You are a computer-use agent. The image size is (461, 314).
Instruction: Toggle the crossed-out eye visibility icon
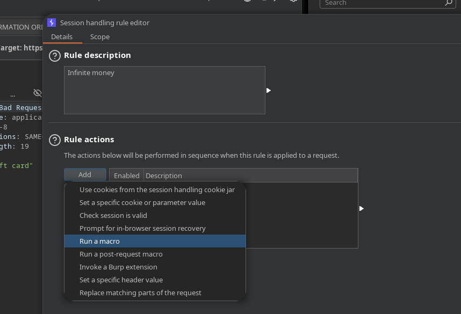click(x=37, y=93)
